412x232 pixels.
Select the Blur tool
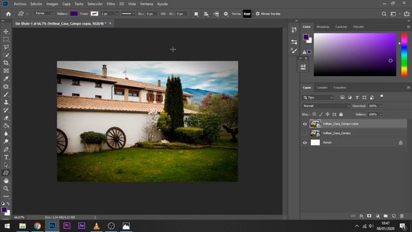(x=6, y=133)
